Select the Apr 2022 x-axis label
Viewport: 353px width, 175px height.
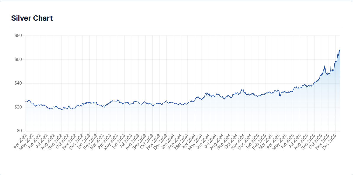coord(20,141)
